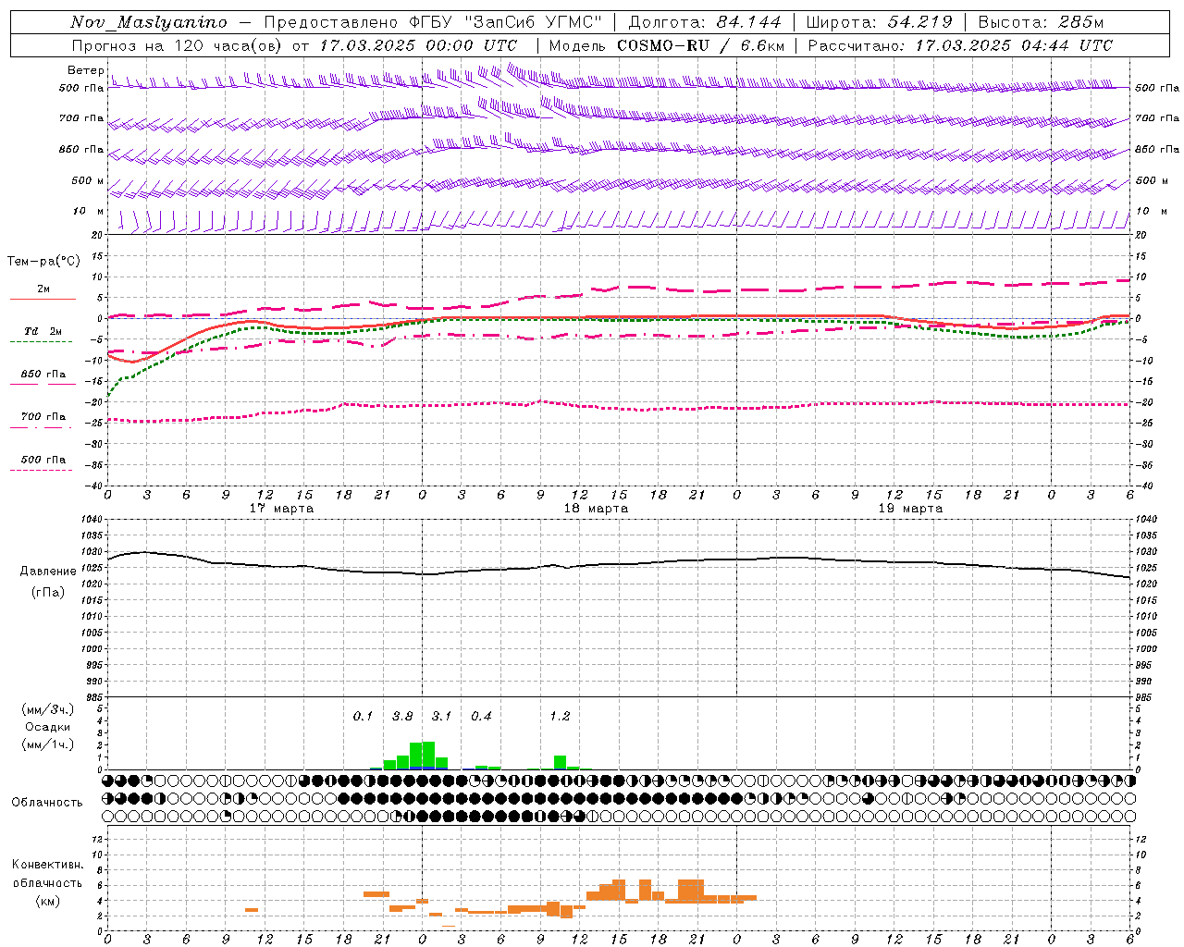The width and height of the screenshot is (1184, 947).
Task: Click the Давление panel label
Action: [x=48, y=572]
